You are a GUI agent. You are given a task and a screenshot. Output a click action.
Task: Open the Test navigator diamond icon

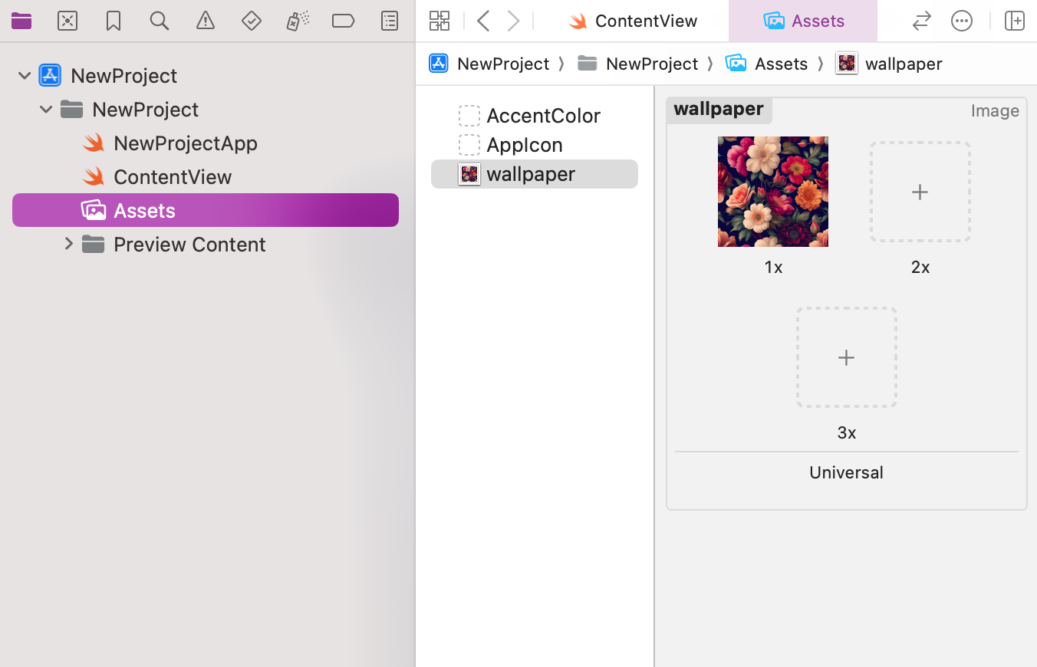(x=252, y=21)
